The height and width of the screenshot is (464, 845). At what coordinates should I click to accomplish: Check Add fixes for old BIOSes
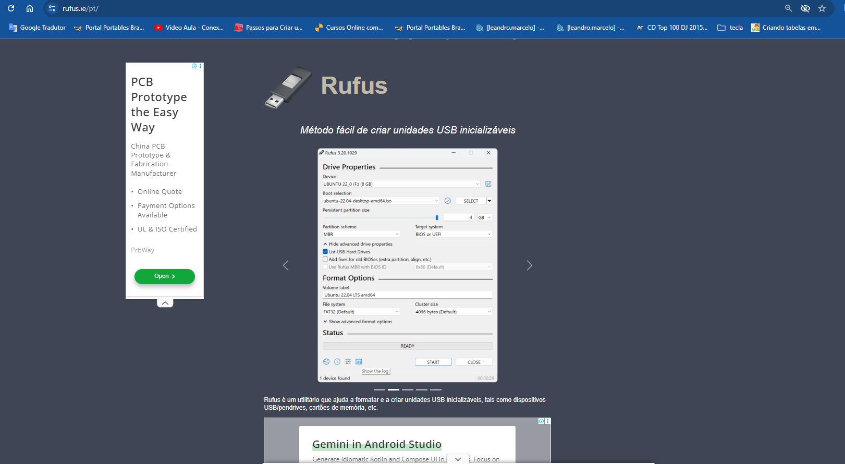(325, 259)
